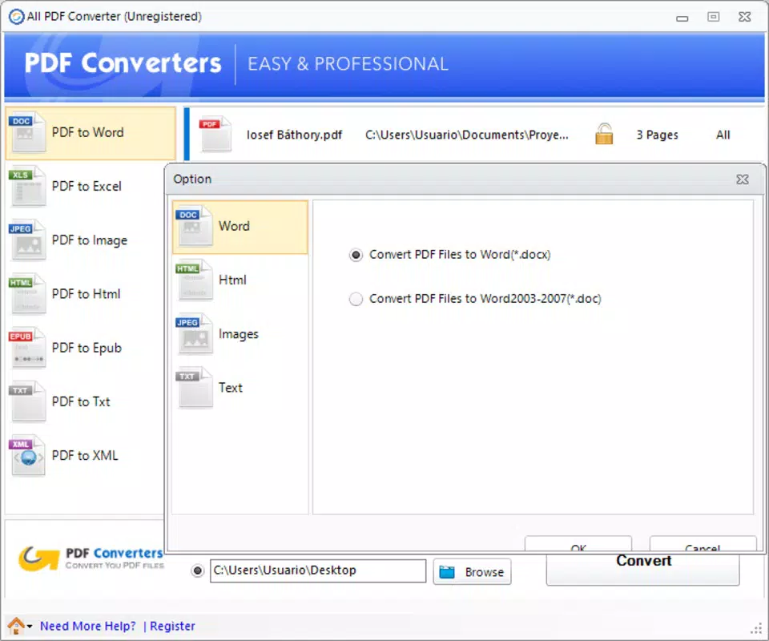Click the gold unlocked padlock icon
The height and width of the screenshot is (641, 769).
coord(604,134)
